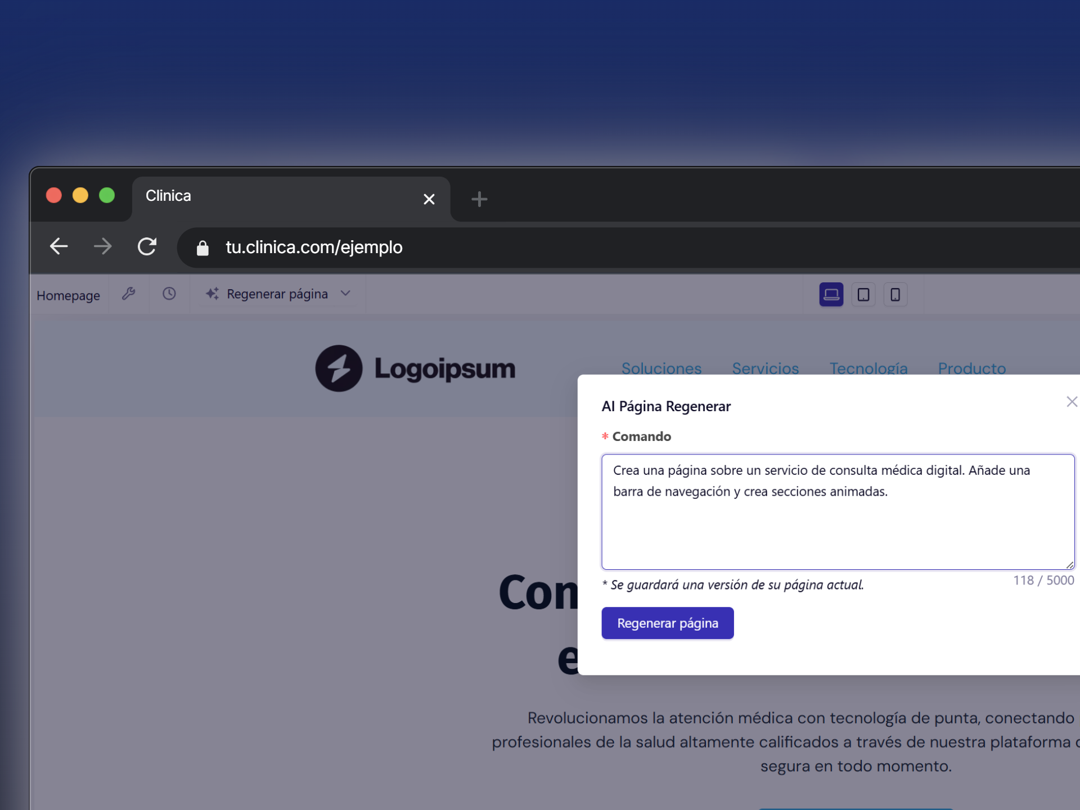This screenshot has width=1080, height=810.
Task: Click the browser back arrow
Action: click(59, 246)
